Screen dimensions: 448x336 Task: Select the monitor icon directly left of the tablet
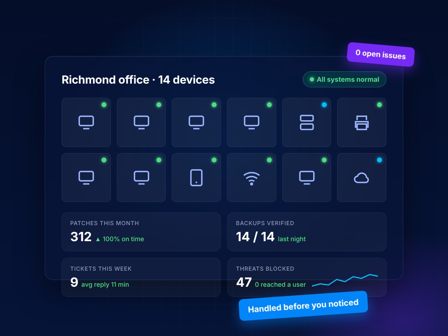coord(141,178)
